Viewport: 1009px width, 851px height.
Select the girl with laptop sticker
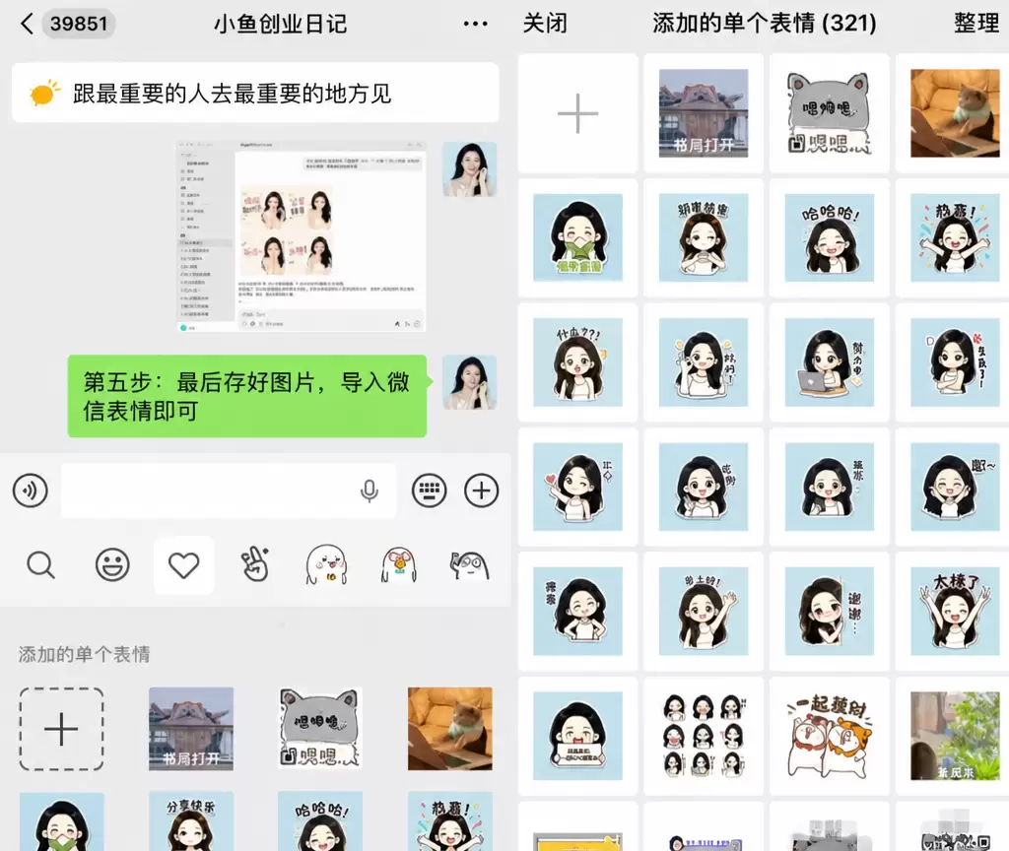(830, 362)
